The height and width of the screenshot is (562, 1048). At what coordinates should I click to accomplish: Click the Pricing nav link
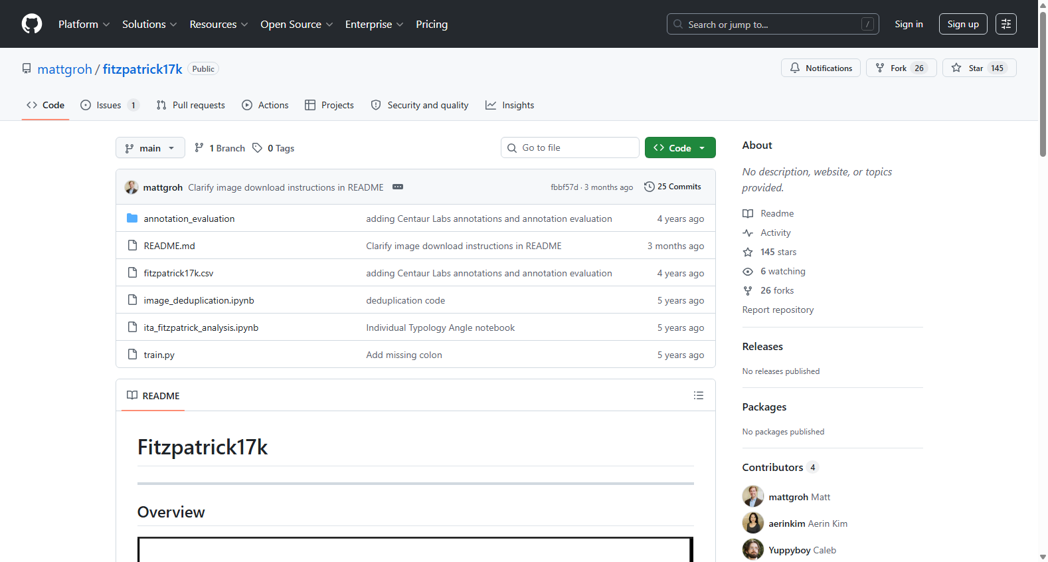click(432, 24)
